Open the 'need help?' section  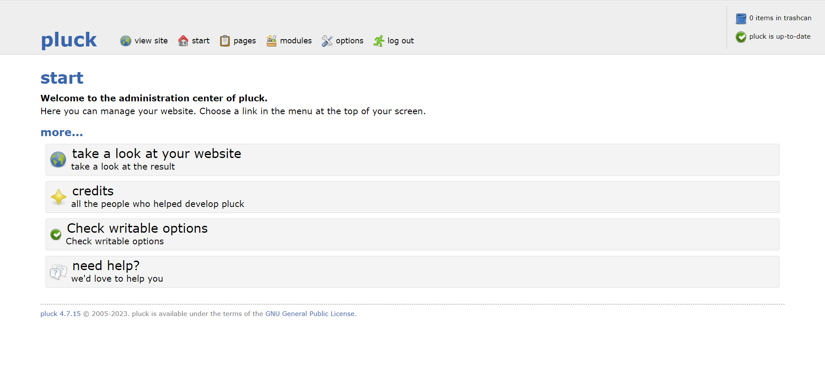tap(106, 266)
